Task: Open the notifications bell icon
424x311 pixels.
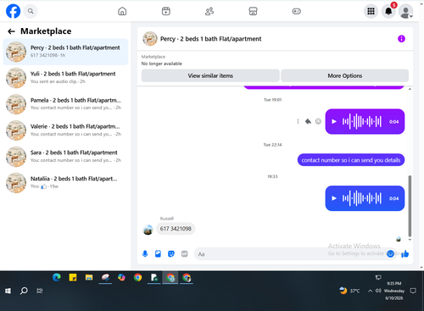Action: tap(388, 11)
